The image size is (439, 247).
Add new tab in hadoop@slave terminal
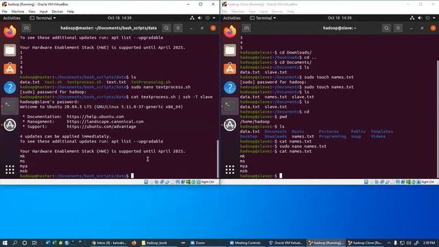246,28
